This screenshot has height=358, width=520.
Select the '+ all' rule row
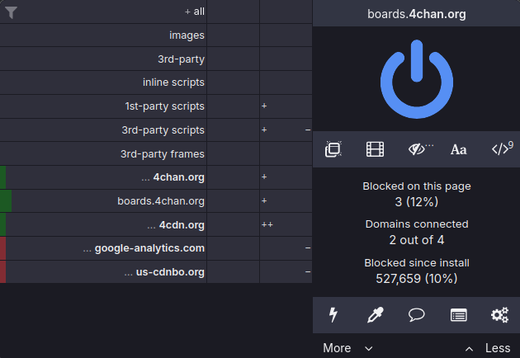coord(103,12)
